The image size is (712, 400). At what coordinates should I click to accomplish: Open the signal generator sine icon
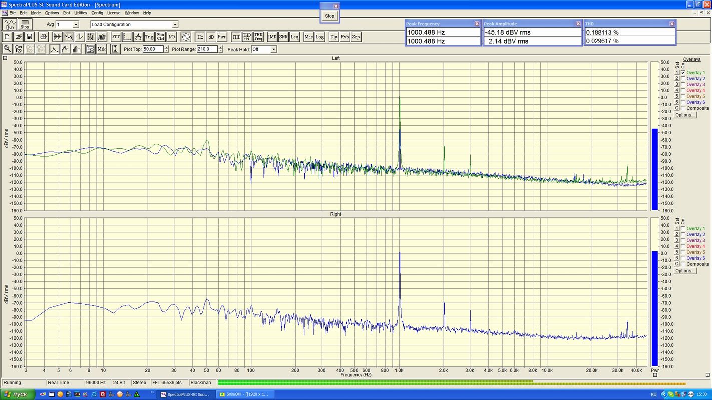pyautogui.click(x=186, y=37)
